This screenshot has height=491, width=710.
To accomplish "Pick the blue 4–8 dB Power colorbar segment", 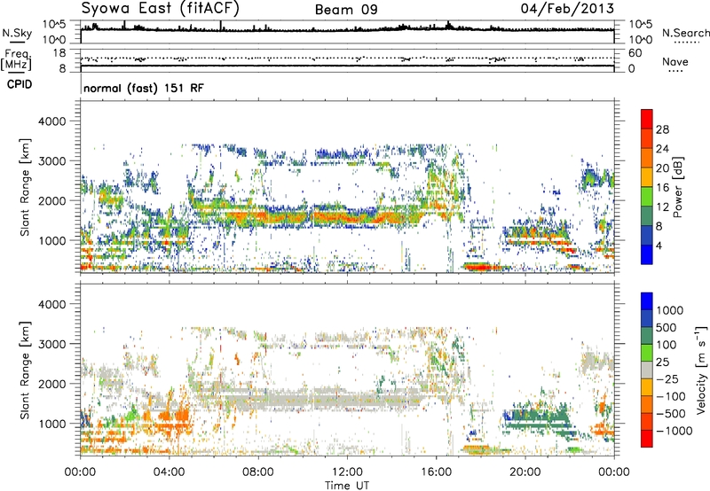I will [x=647, y=235].
